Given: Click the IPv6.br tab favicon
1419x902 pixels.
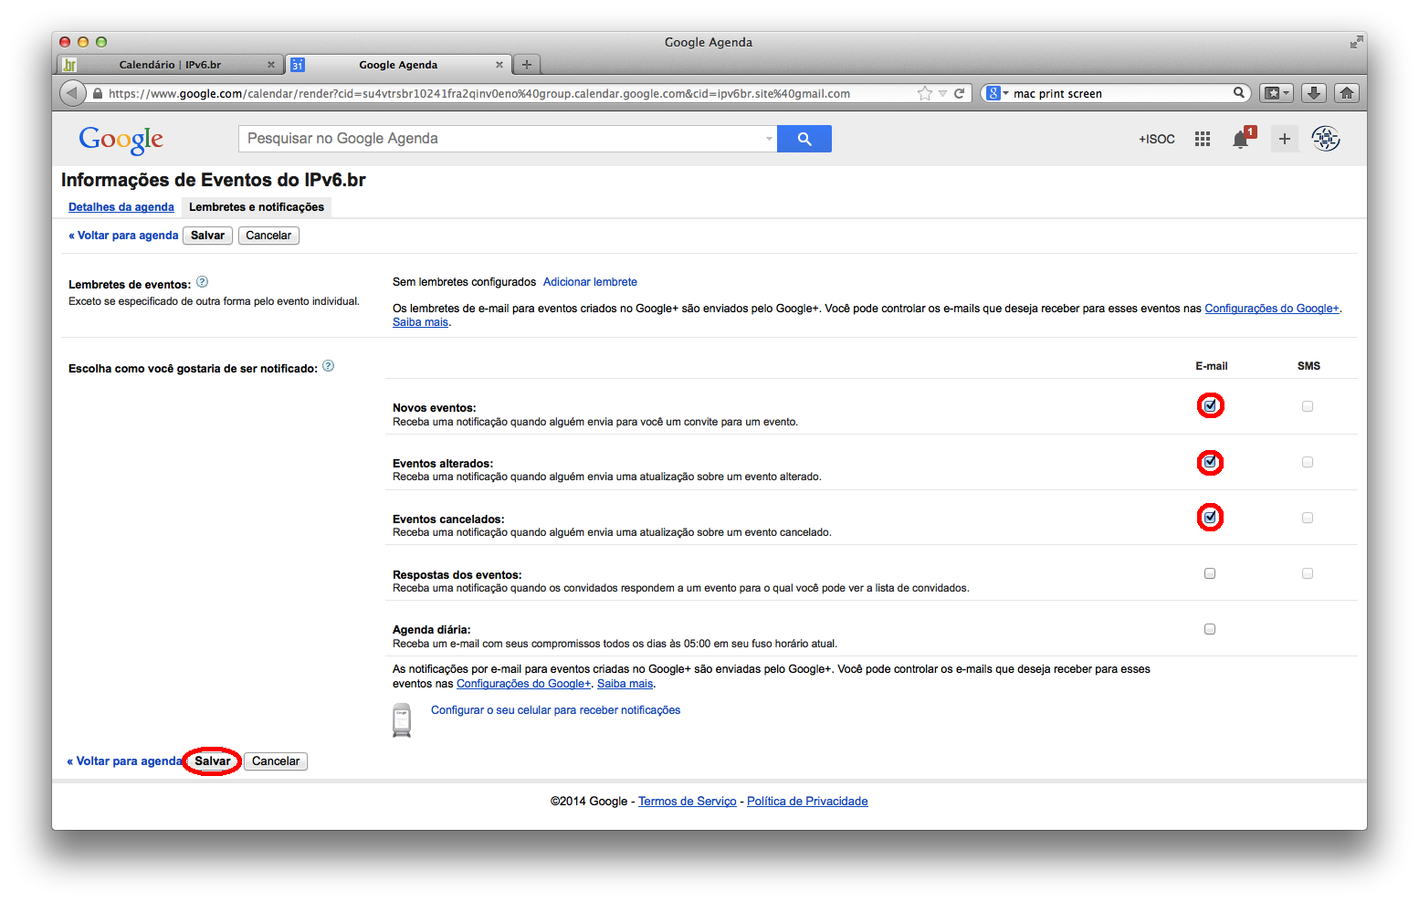Looking at the screenshot, I should point(69,65).
